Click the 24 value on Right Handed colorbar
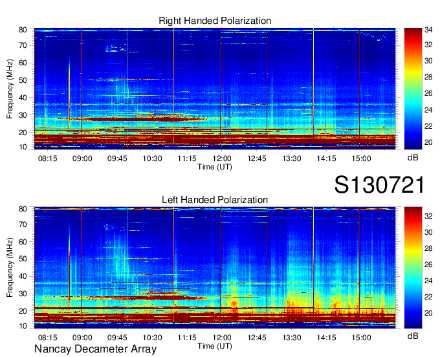This screenshot has width=440, height=357. click(428, 110)
